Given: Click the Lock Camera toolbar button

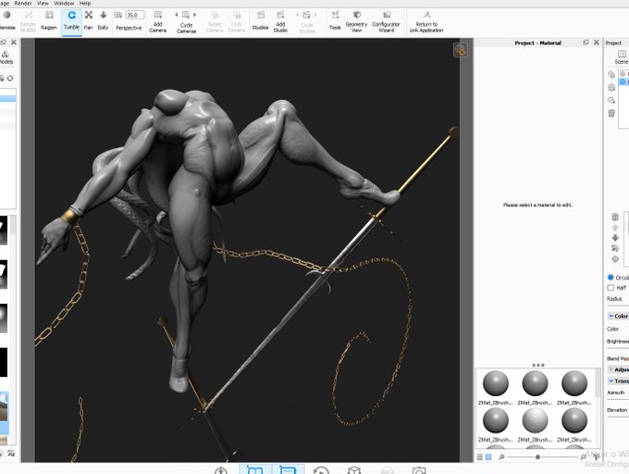Looking at the screenshot, I should [x=237, y=21].
